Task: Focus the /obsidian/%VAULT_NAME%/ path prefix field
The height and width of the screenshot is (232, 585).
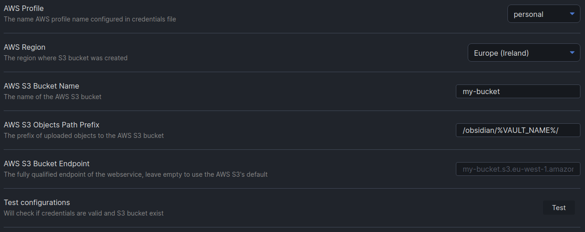Action: point(518,130)
